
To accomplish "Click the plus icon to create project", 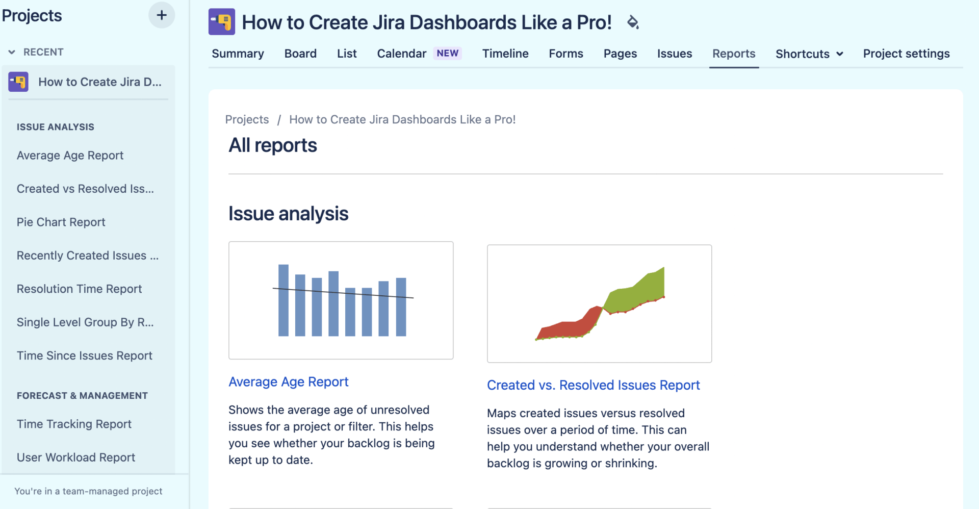I will click(x=162, y=15).
